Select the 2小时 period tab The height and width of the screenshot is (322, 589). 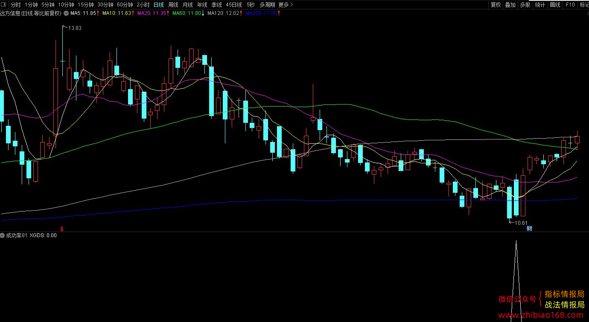143,5
